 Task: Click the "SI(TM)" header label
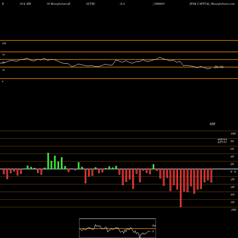click(x=90, y=4)
